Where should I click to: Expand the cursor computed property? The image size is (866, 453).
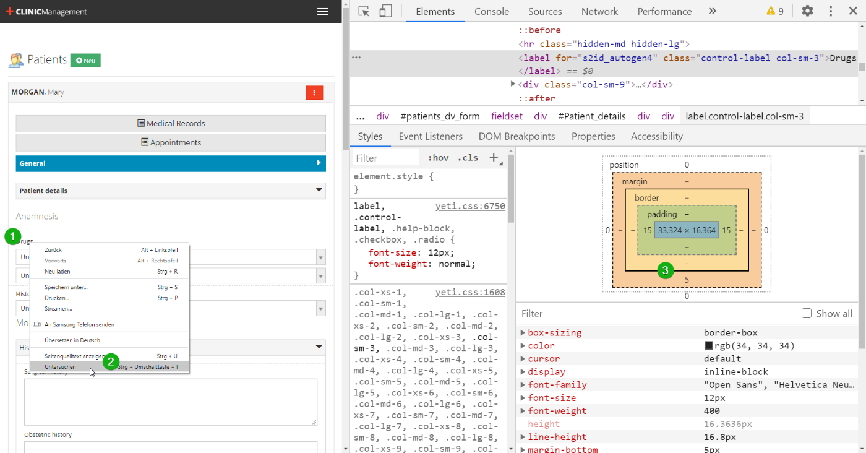pyautogui.click(x=523, y=359)
